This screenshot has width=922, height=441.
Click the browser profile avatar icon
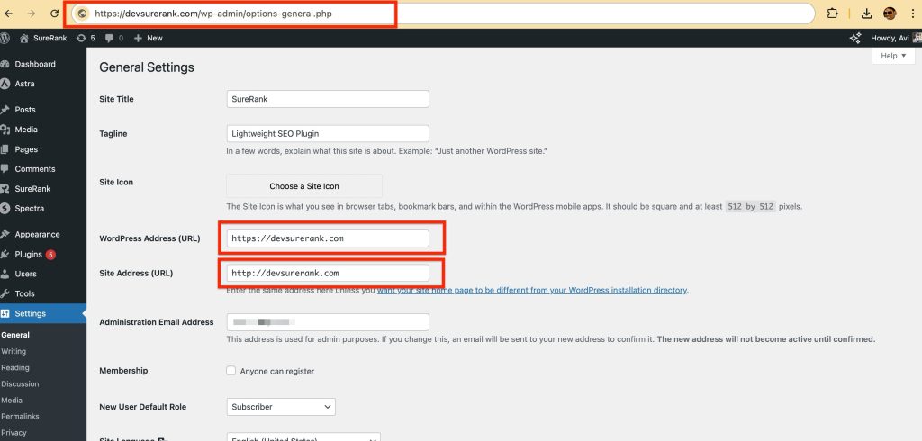tap(890, 13)
